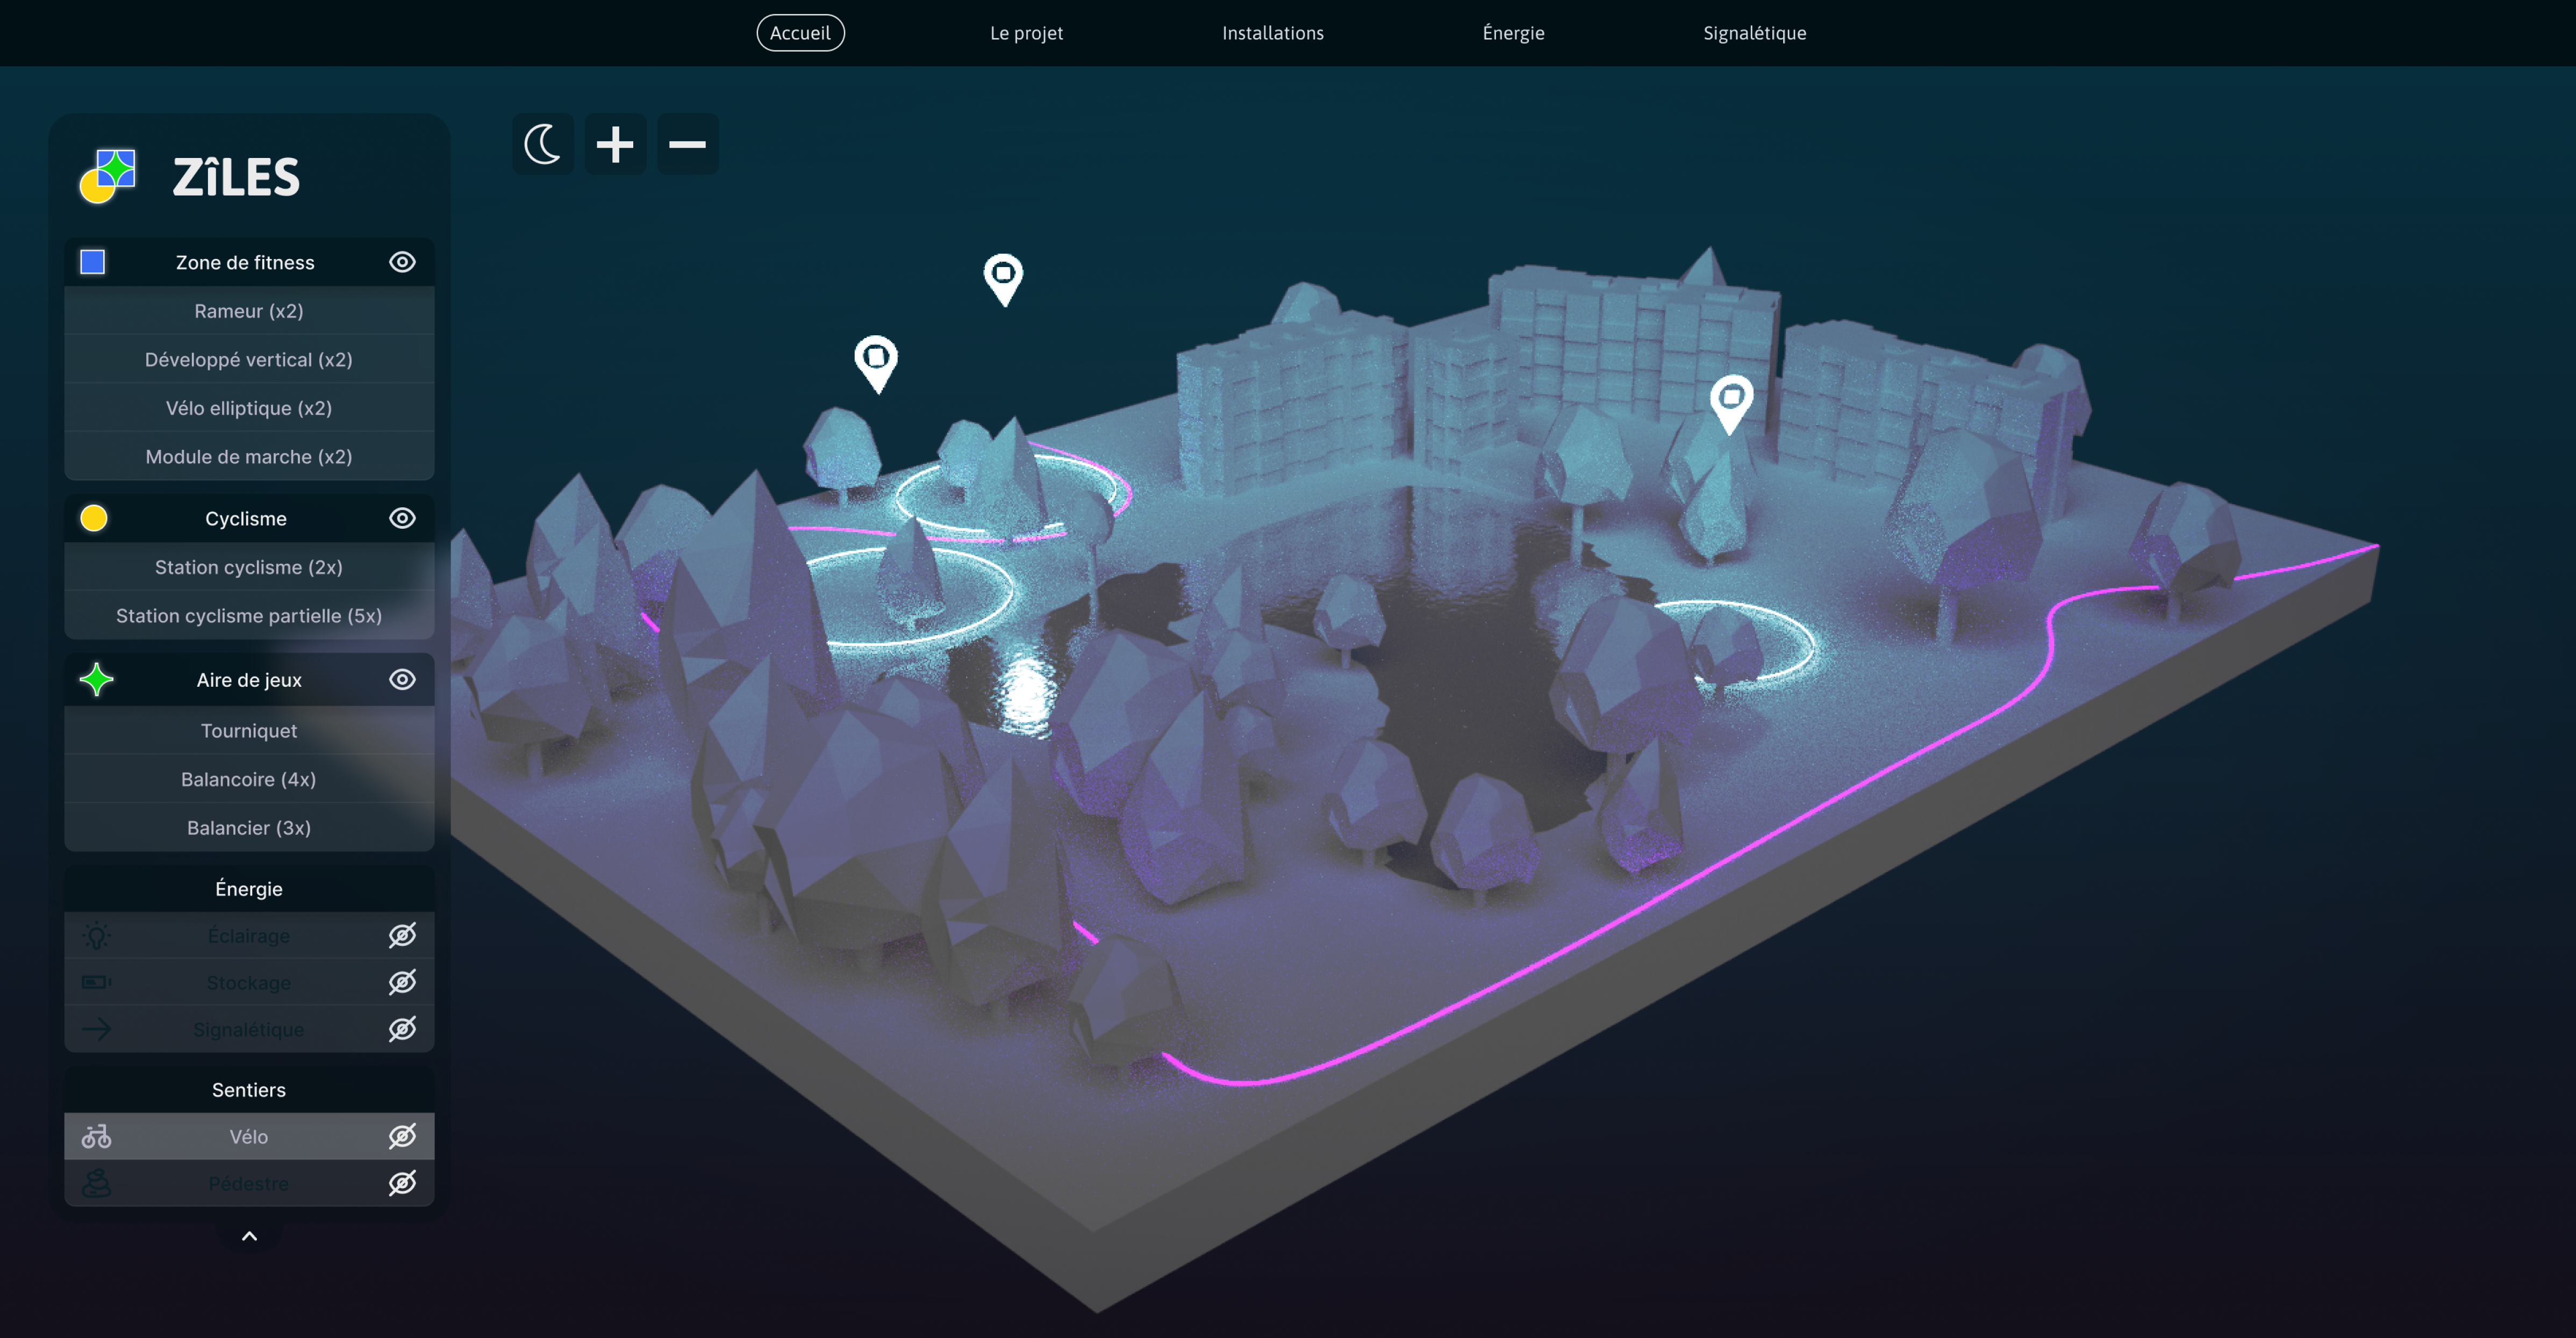
Task: Collapse the Aire de jeux section header
Action: pyautogui.click(x=249, y=680)
